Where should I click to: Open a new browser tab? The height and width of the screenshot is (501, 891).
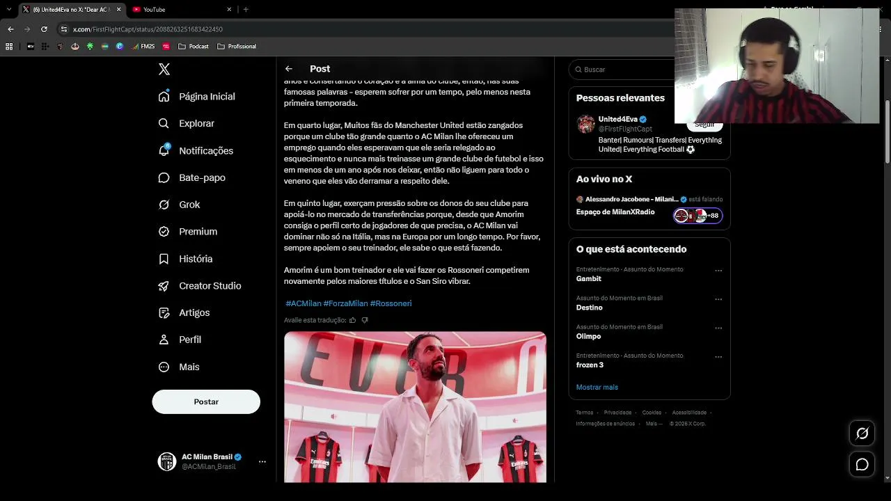pos(246,10)
